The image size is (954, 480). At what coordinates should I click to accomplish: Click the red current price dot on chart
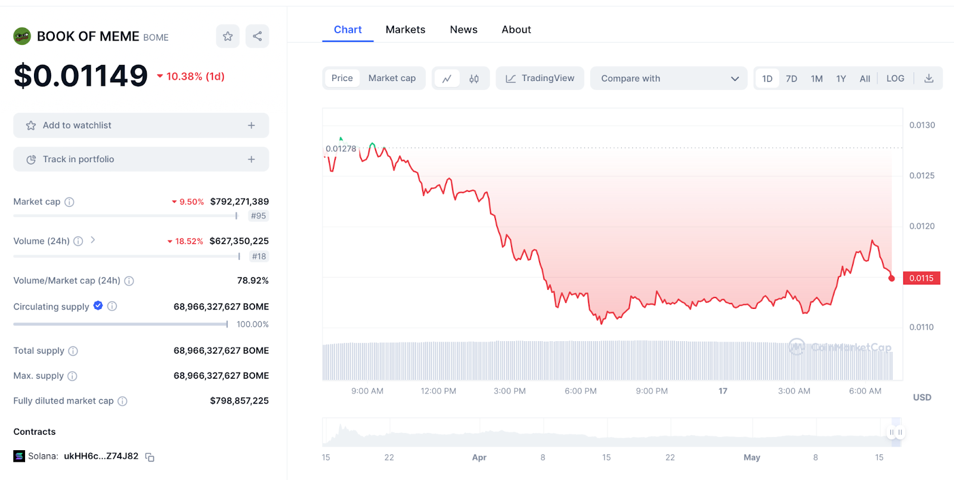pyautogui.click(x=891, y=278)
